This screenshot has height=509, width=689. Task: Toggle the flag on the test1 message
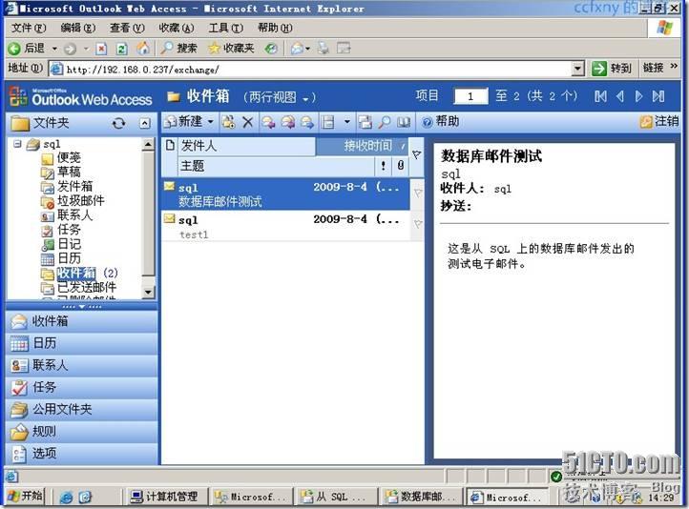point(418,224)
